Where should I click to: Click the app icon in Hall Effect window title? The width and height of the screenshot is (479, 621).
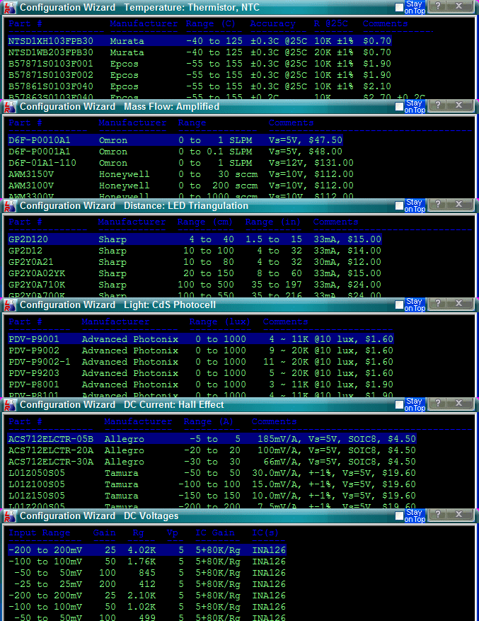(x=9, y=405)
